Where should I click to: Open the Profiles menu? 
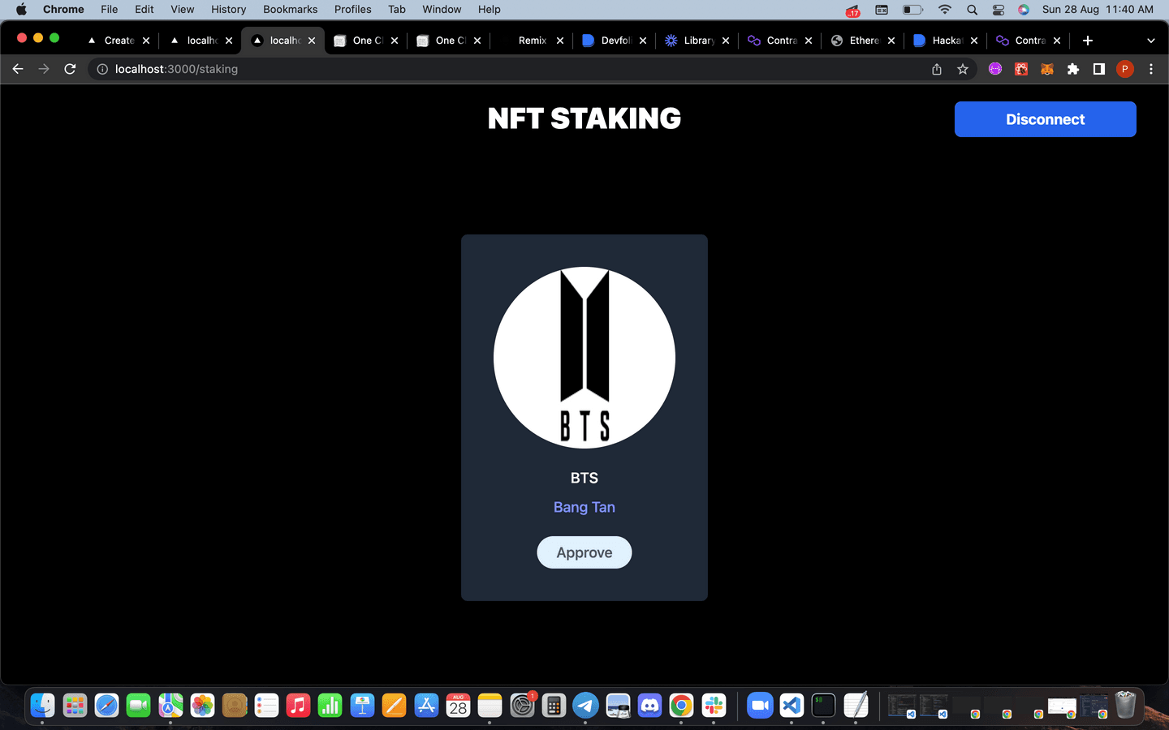point(353,10)
